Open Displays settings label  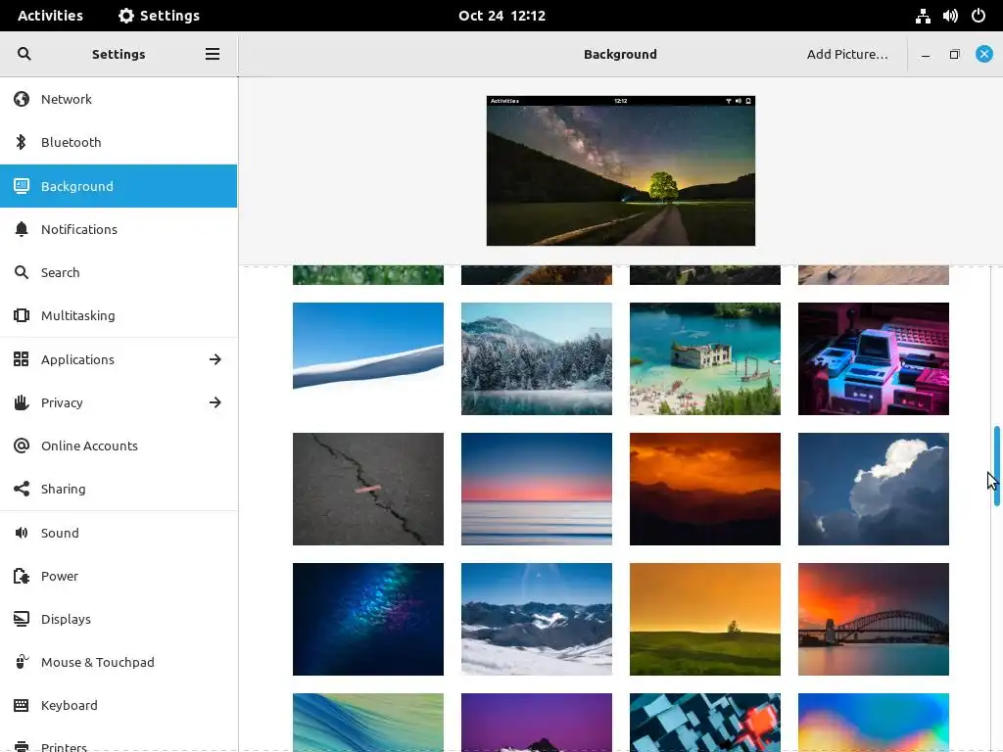(66, 619)
